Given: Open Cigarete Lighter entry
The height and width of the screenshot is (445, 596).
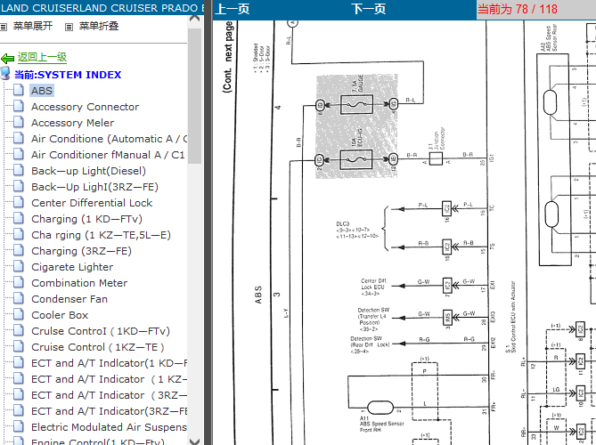Looking at the screenshot, I should click(72, 267).
